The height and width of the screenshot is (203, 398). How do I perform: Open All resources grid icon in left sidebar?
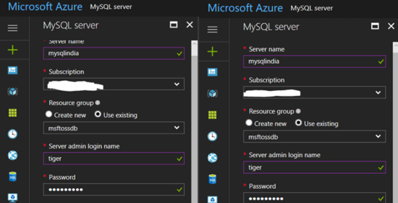pos(12,113)
